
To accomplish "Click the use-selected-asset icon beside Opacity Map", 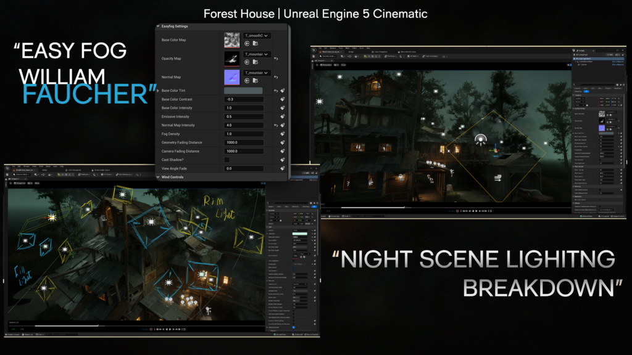I will click(x=247, y=62).
